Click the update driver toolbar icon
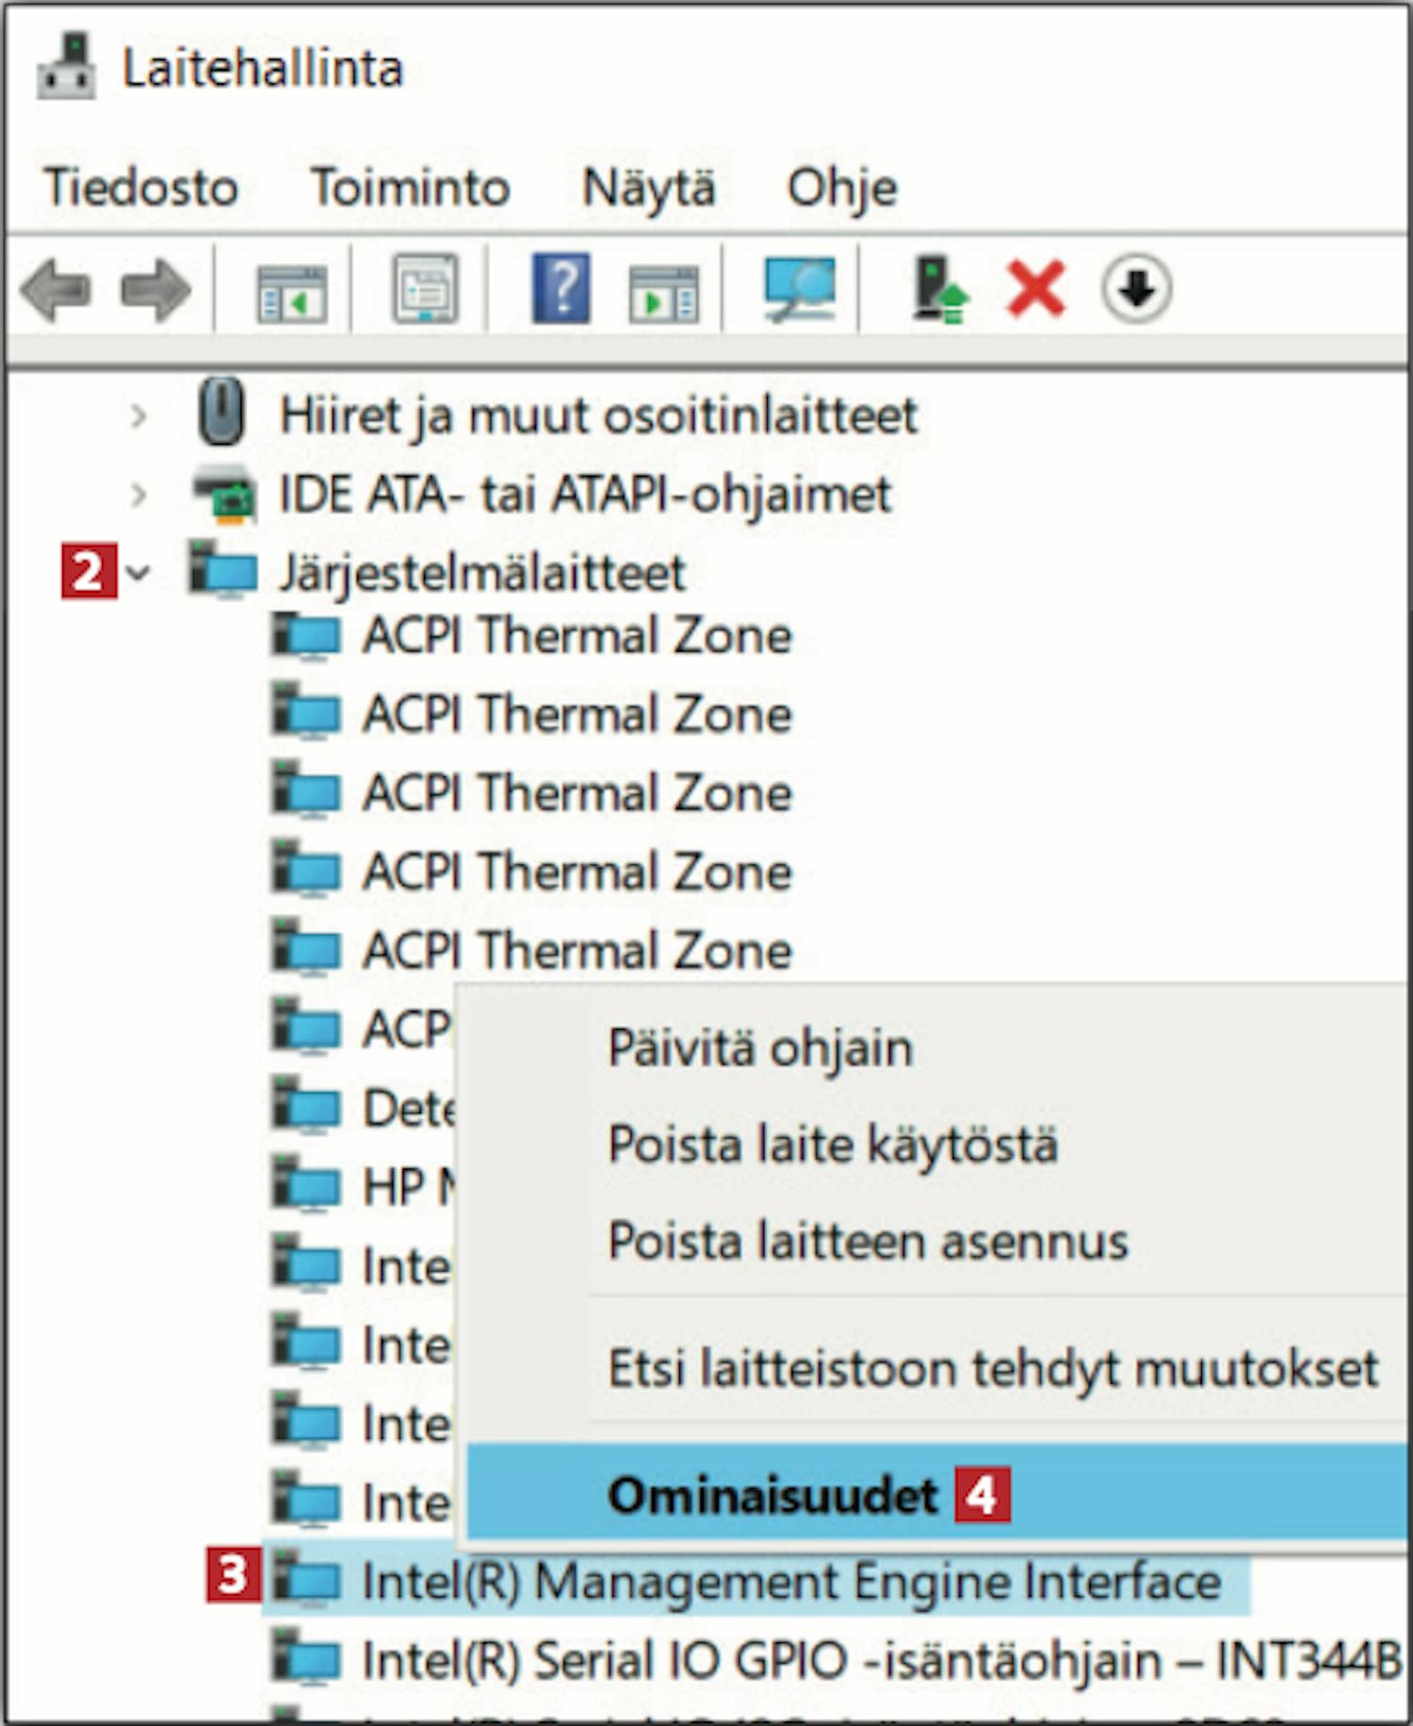This screenshot has width=1413, height=1726. point(938,289)
